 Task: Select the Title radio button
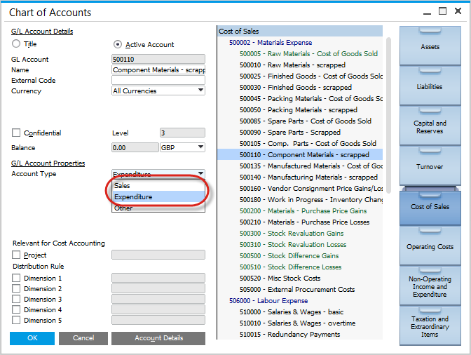(x=16, y=44)
